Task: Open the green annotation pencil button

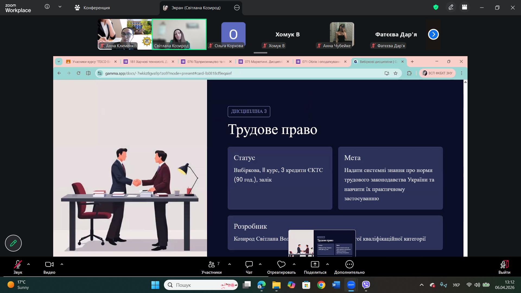Action: [x=13, y=243]
